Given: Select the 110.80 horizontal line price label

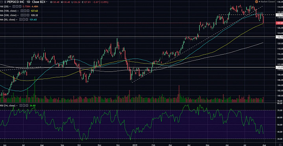Looking at the screenshot, I should click(x=279, y=67).
